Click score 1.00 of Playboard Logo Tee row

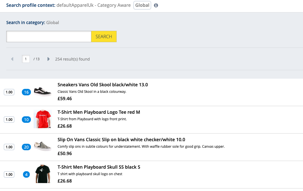[x=9, y=119]
